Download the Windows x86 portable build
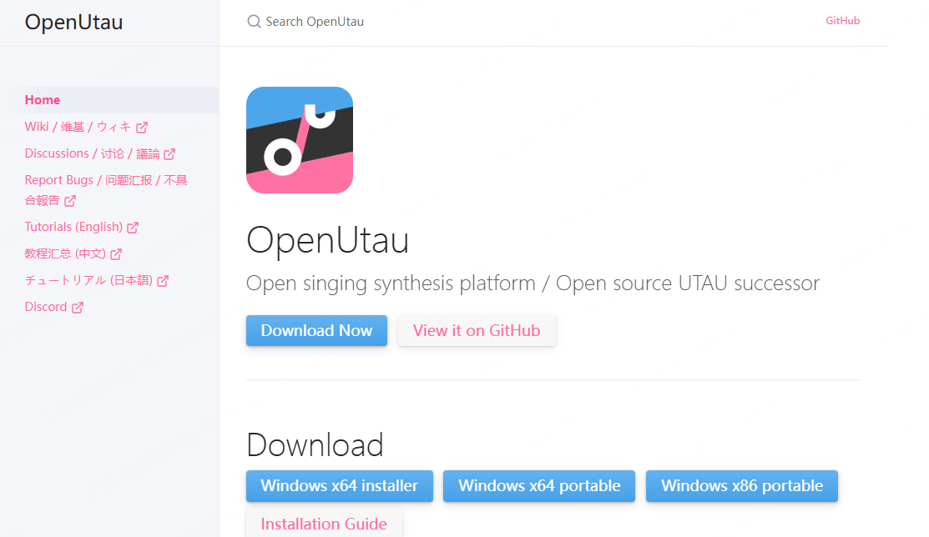929x537 pixels. click(742, 486)
